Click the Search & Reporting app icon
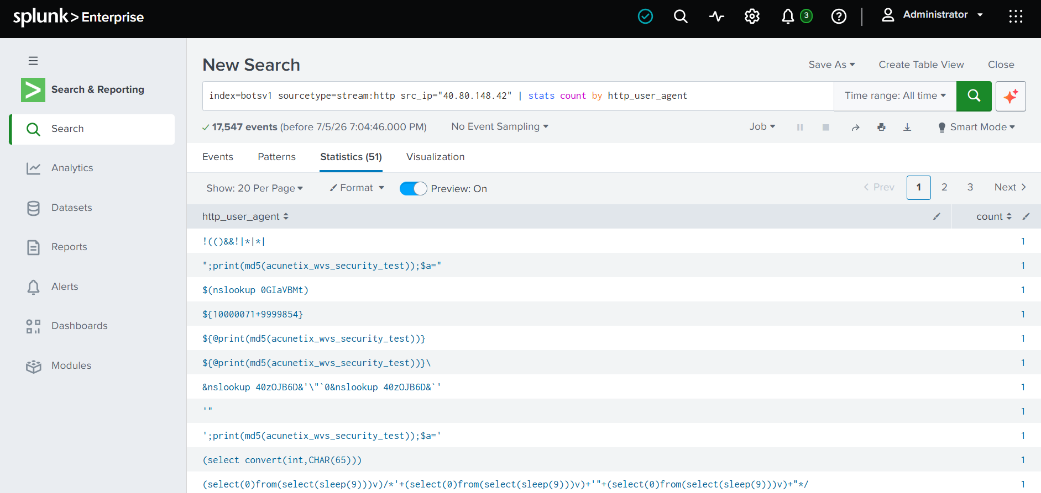The height and width of the screenshot is (493, 1041). click(33, 90)
